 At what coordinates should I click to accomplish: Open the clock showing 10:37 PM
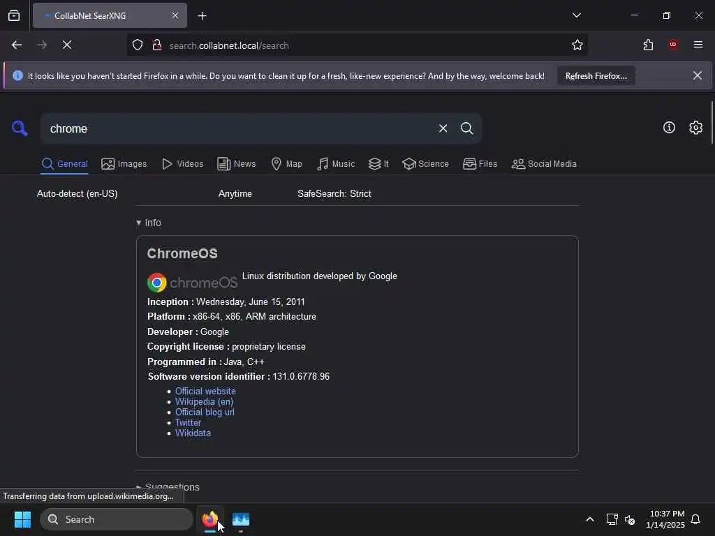pos(665,519)
